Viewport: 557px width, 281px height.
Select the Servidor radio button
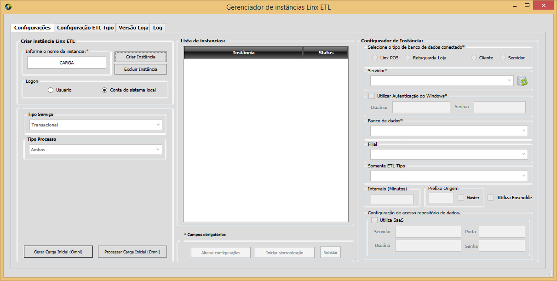(x=503, y=57)
